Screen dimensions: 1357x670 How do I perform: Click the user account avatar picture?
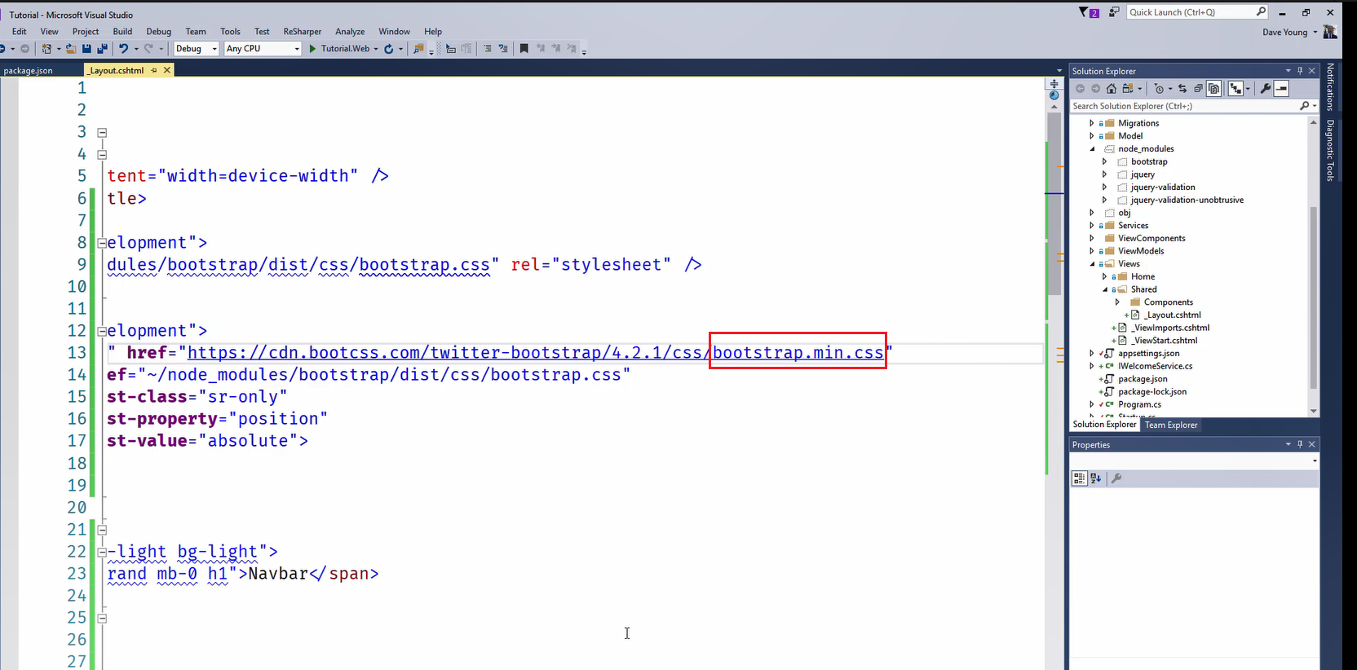tap(1330, 32)
